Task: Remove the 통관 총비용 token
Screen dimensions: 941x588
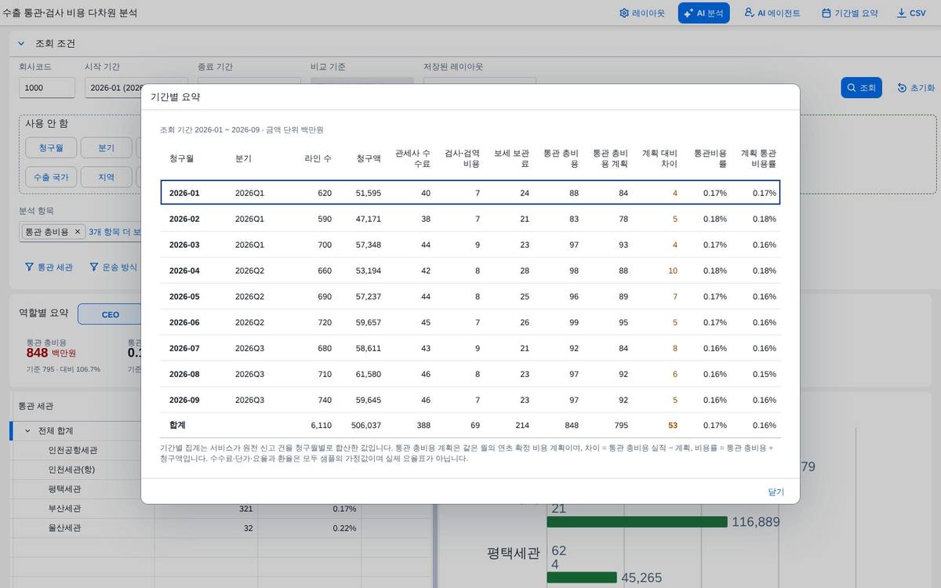Action: [x=77, y=232]
